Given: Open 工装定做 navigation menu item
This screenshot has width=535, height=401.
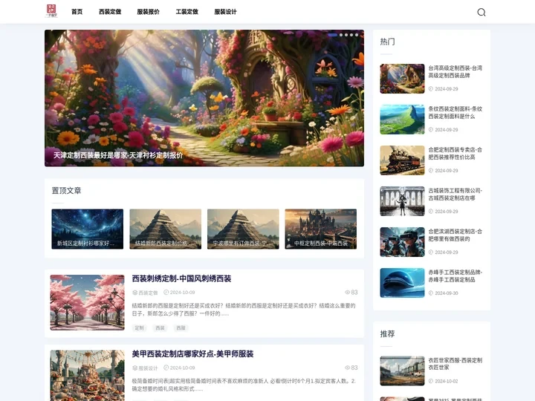Looking at the screenshot, I should click(x=187, y=12).
